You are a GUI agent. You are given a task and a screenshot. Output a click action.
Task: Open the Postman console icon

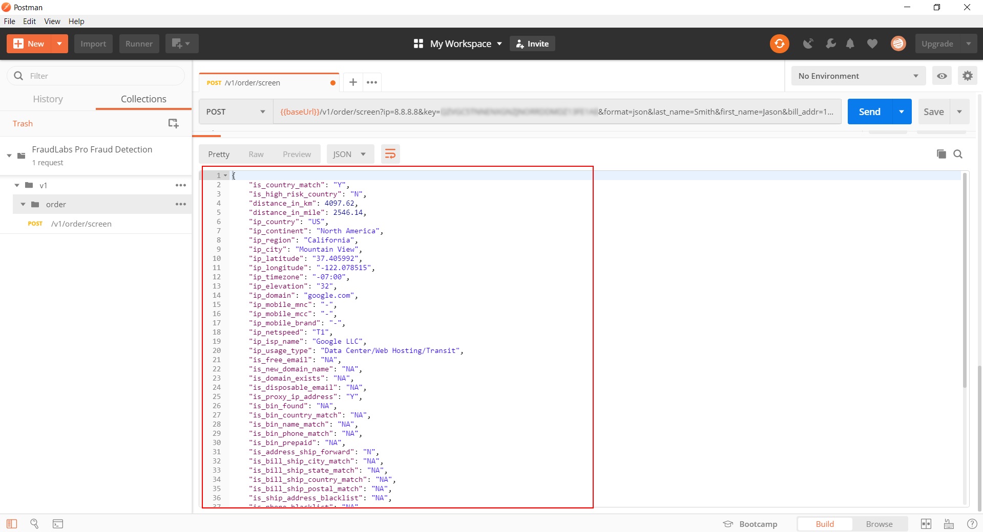[58, 524]
